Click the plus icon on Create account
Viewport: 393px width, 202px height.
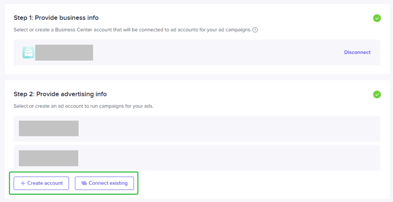click(23, 183)
